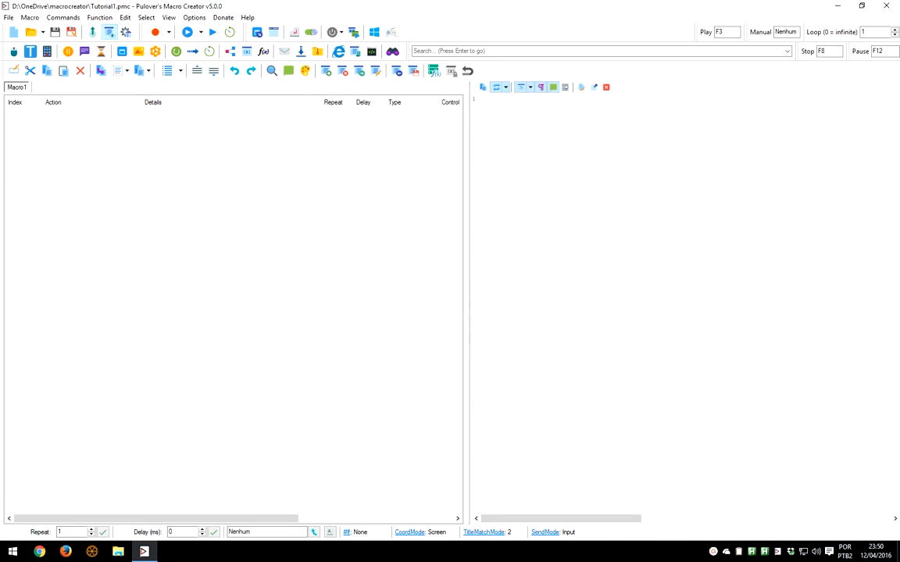Open the Image Search command icon
Image resolution: width=900 pixels, height=562 pixels.
(138, 52)
